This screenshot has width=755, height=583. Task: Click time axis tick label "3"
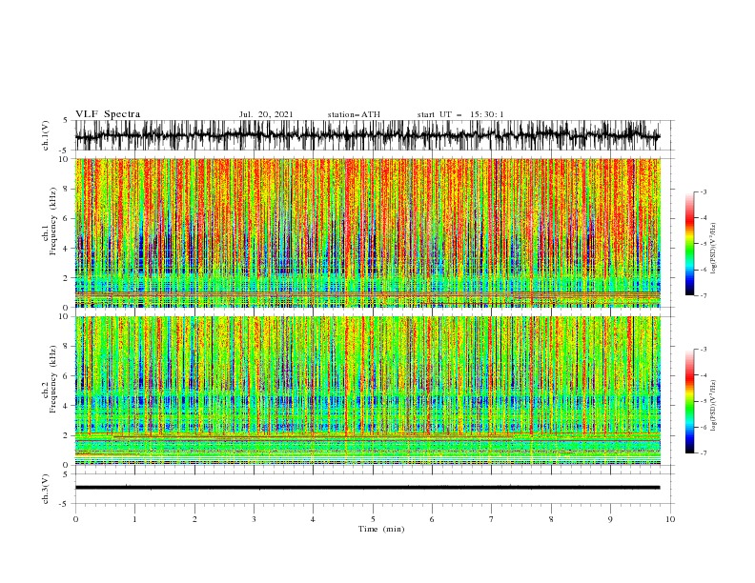click(254, 519)
